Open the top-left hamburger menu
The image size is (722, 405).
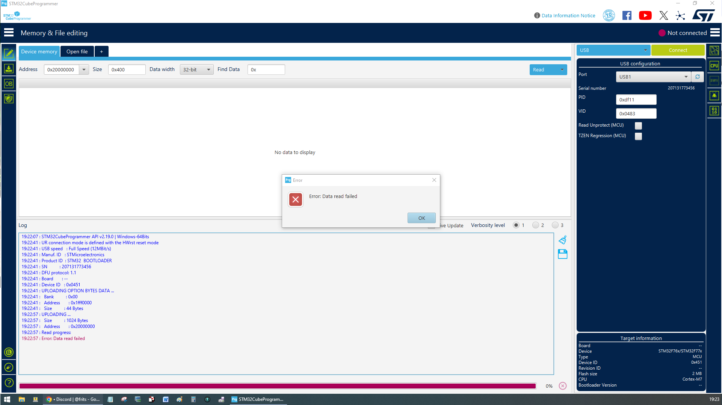pyautogui.click(x=8, y=33)
